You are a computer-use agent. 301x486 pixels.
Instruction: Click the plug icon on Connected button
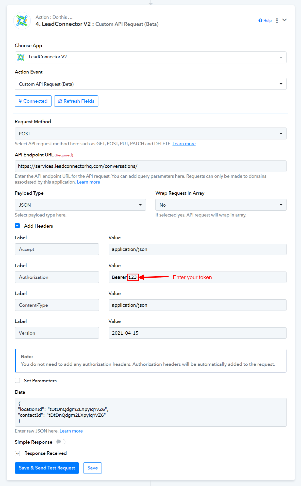20,101
